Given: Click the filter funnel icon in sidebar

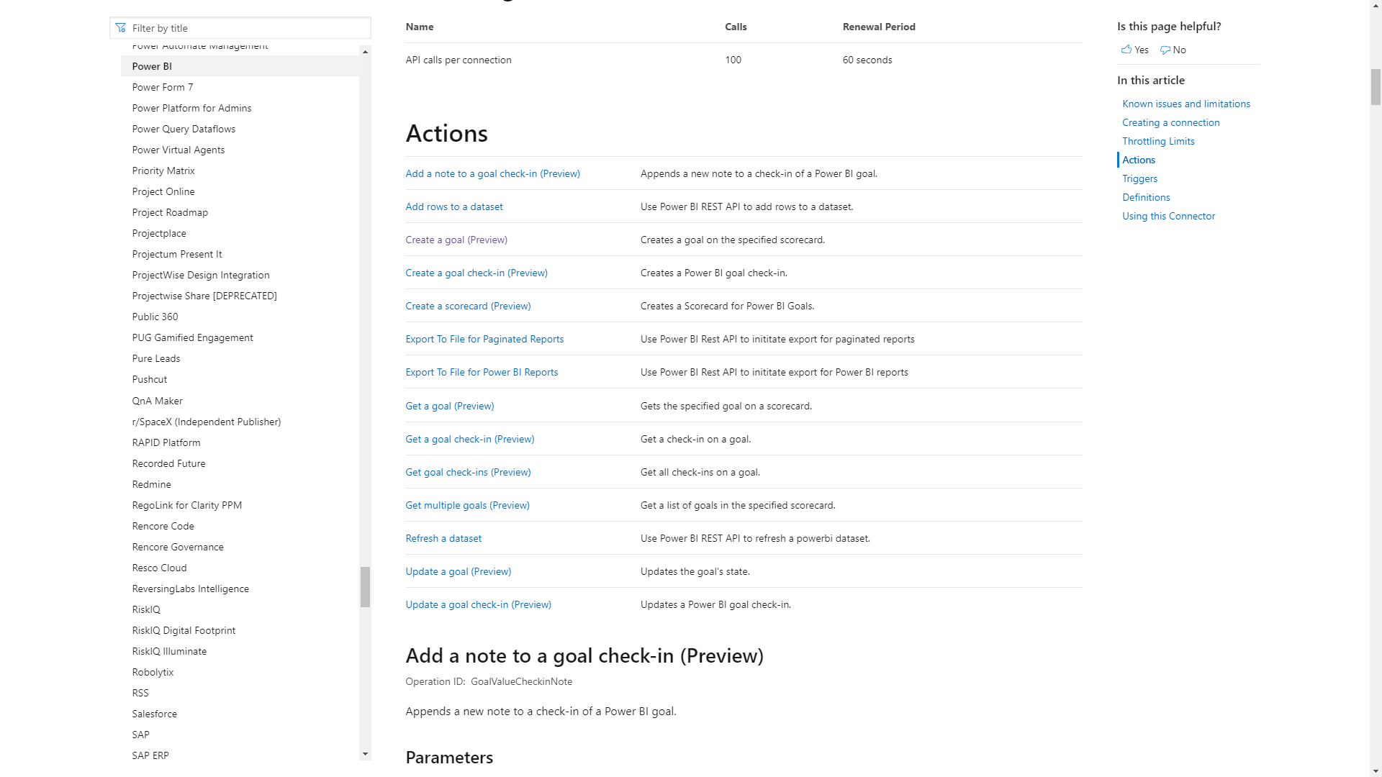Looking at the screenshot, I should tap(120, 27).
